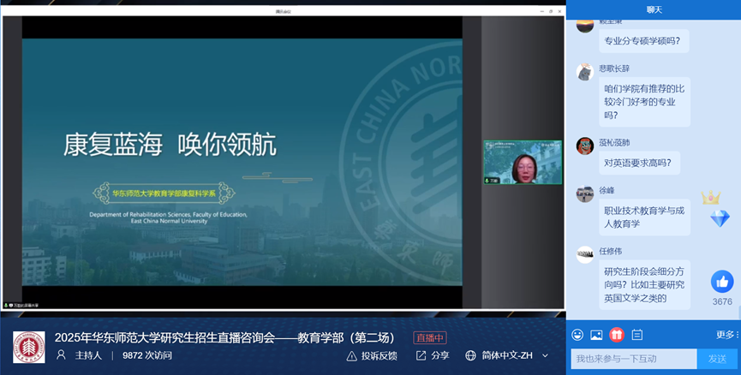Click avatar of user 徐峰
The height and width of the screenshot is (375, 741).
coord(585,193)
